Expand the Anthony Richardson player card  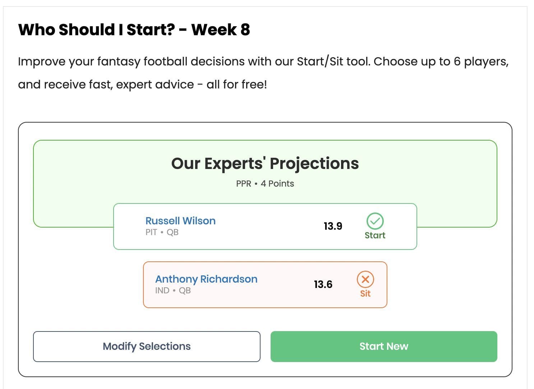point(265,285)
